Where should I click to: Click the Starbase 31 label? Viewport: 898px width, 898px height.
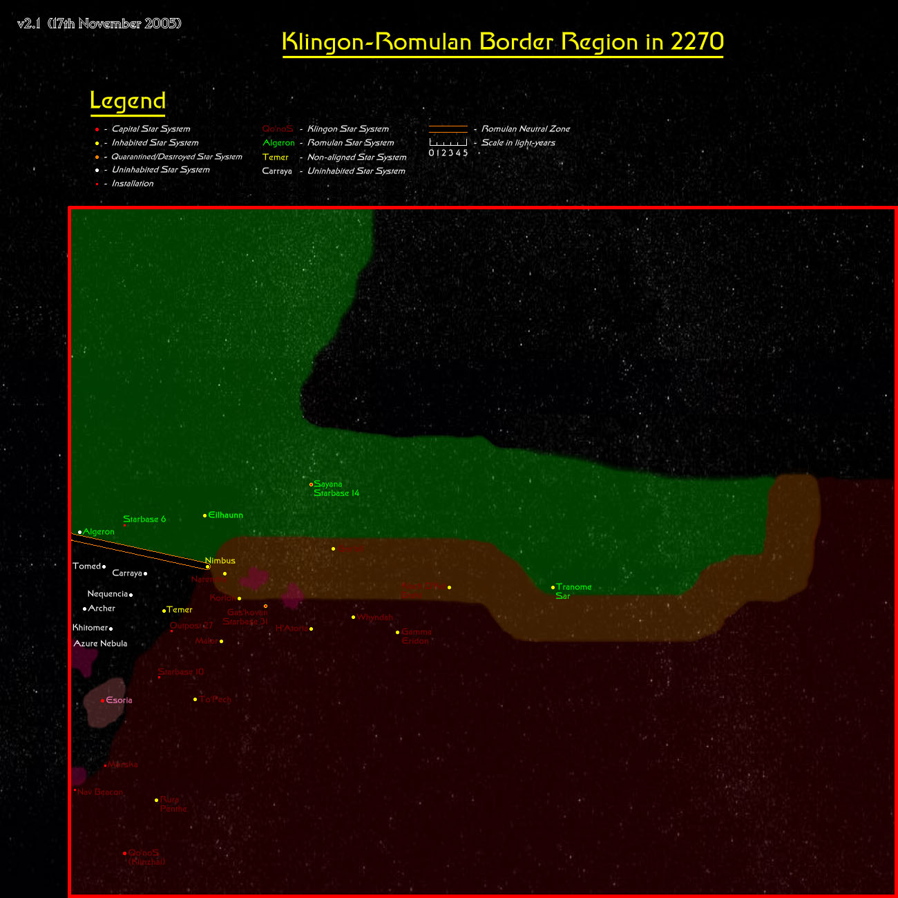[245, 622]
